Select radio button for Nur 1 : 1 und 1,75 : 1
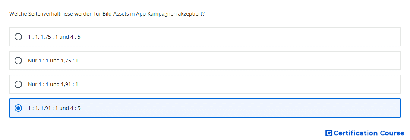Viewport: 410px width, 140px height. pyautogui.click(x=18, y=61)
